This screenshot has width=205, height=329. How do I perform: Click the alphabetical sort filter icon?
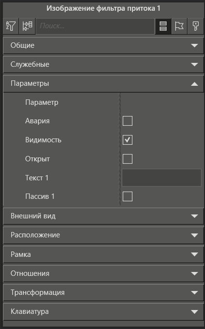point(11,26)
